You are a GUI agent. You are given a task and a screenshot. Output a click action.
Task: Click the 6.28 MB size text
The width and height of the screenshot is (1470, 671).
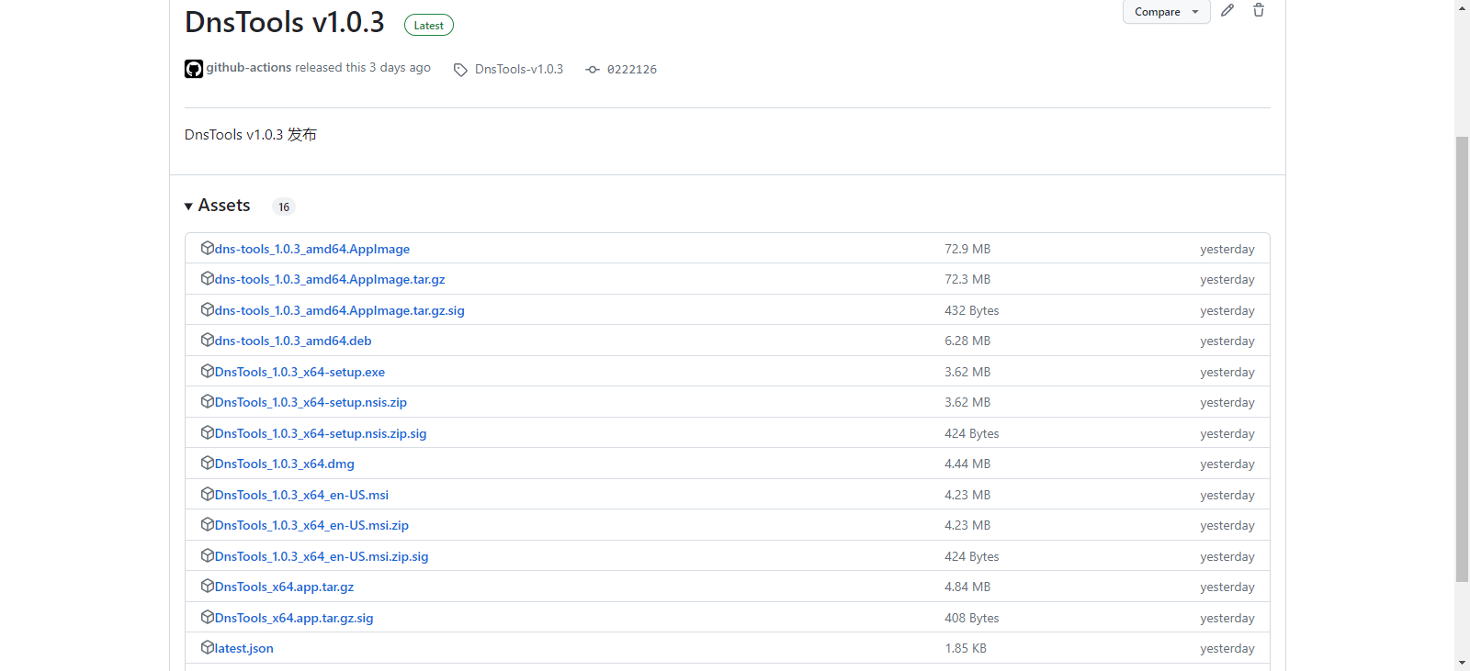pyautogui.click(x=967, y=341)
